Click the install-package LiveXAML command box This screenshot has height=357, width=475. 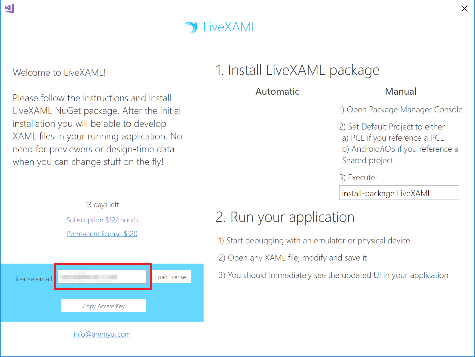pyautogui.click(x=399, y=193)
